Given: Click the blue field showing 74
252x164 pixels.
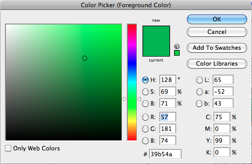Looking at the screenshot, I should [x=168, y=140].
